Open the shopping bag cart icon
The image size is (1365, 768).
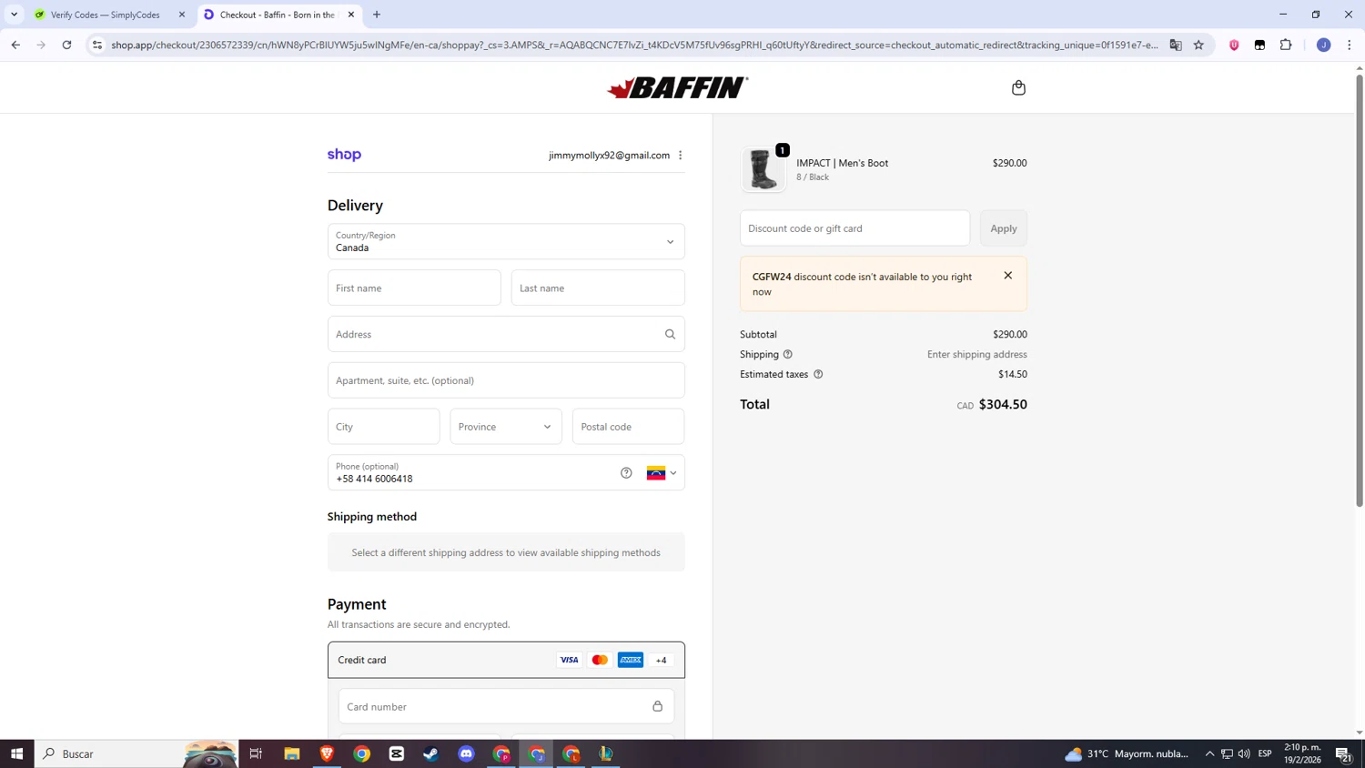tap(1018, 87)
